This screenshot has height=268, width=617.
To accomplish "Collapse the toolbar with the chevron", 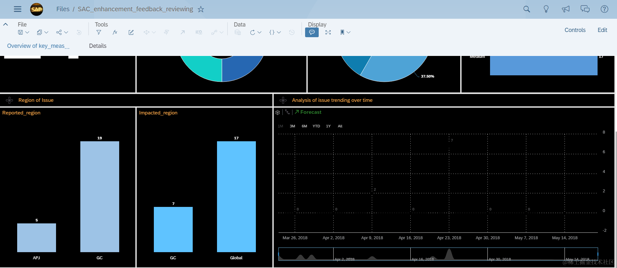I will click(6, 24).
